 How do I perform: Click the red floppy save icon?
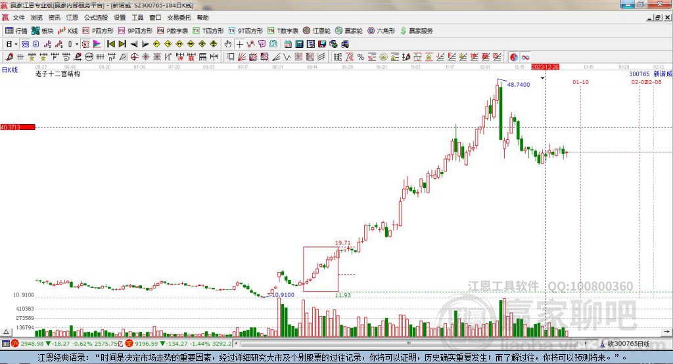point(322,44)
